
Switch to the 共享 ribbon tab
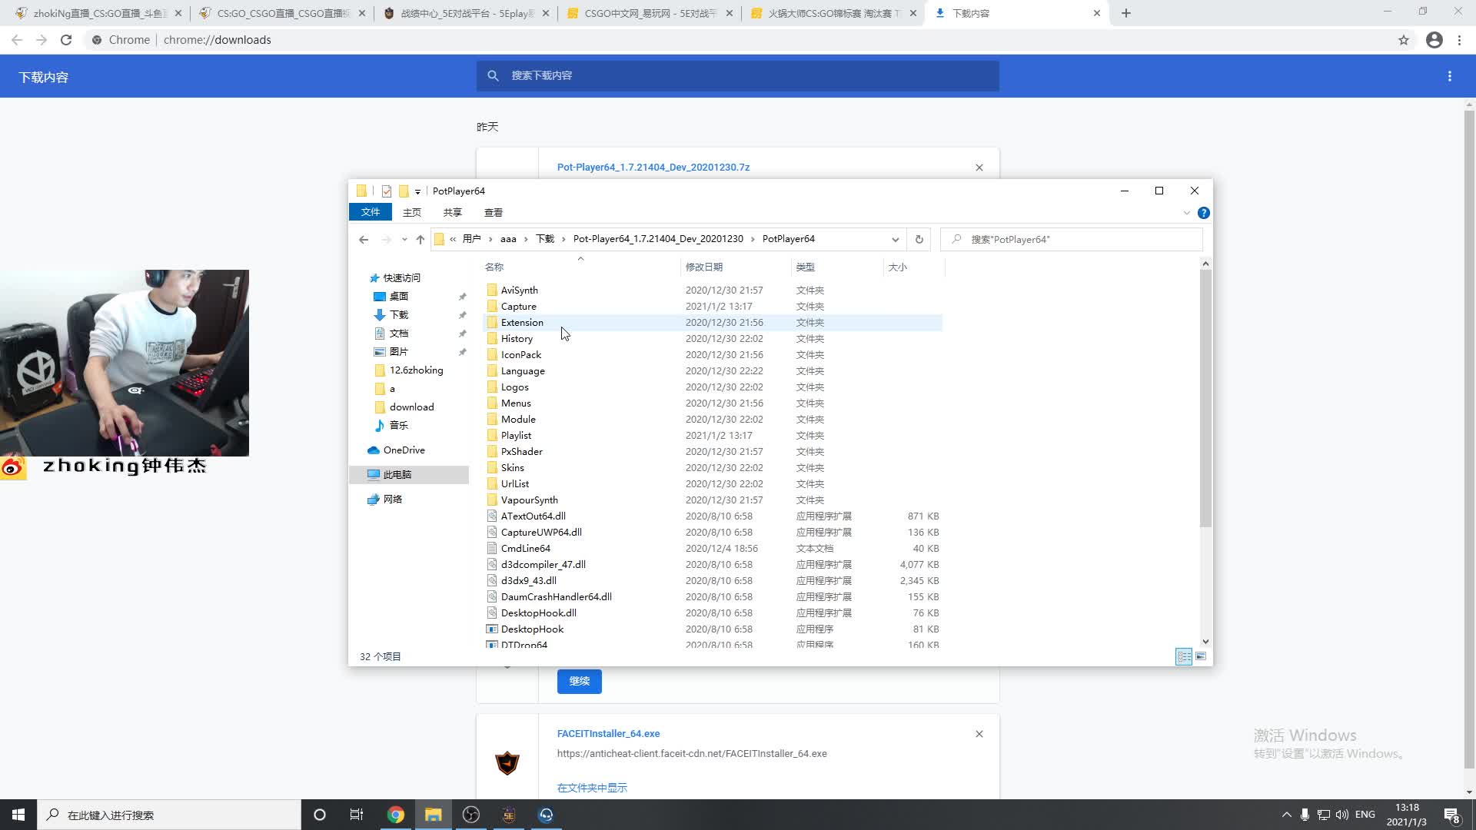pos(453,212)
